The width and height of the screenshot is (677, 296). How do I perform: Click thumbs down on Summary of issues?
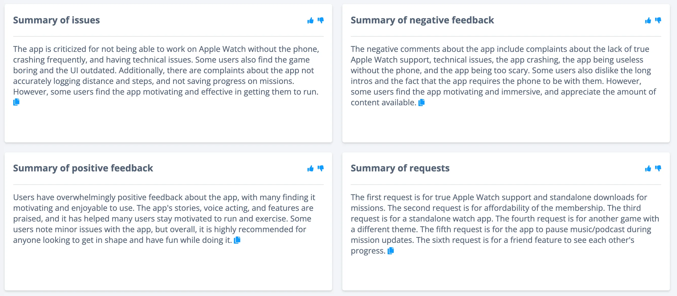[x=321, y=20]
